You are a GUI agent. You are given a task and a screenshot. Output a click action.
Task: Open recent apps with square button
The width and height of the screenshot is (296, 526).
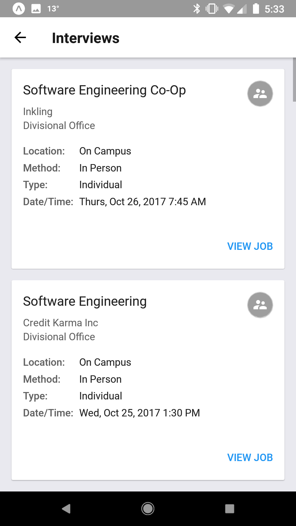[x=229, y=508]
